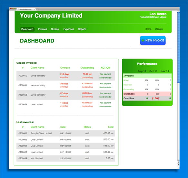Viewport: 188px width, 178px height.
Task: Add payment for invoice #T00053
Action: tap(105, 93)
